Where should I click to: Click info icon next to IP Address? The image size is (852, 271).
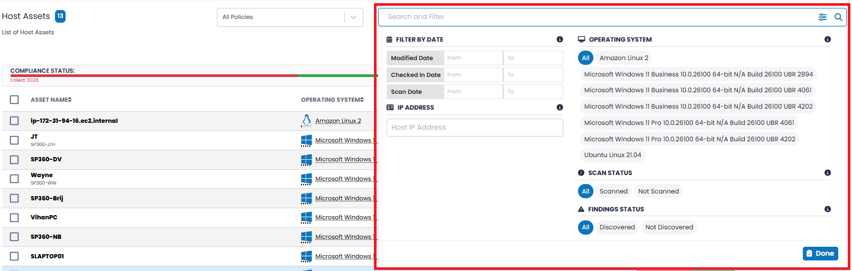tap(560, 108)
